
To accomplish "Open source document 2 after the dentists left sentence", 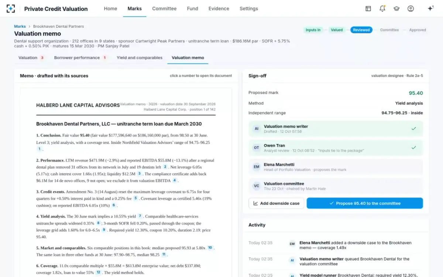I will [x=165, y=167].
